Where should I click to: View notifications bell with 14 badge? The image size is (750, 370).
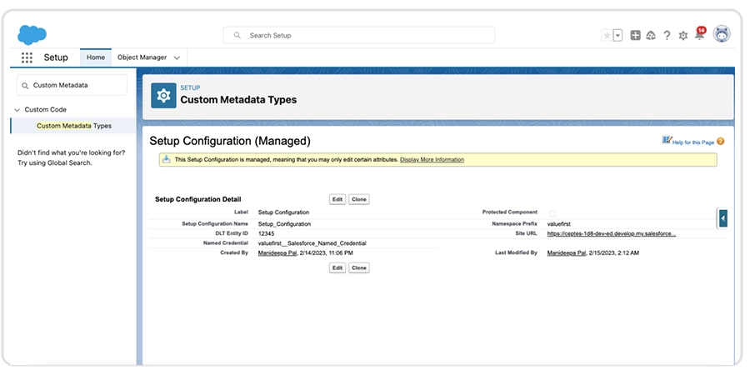(699, 35)
